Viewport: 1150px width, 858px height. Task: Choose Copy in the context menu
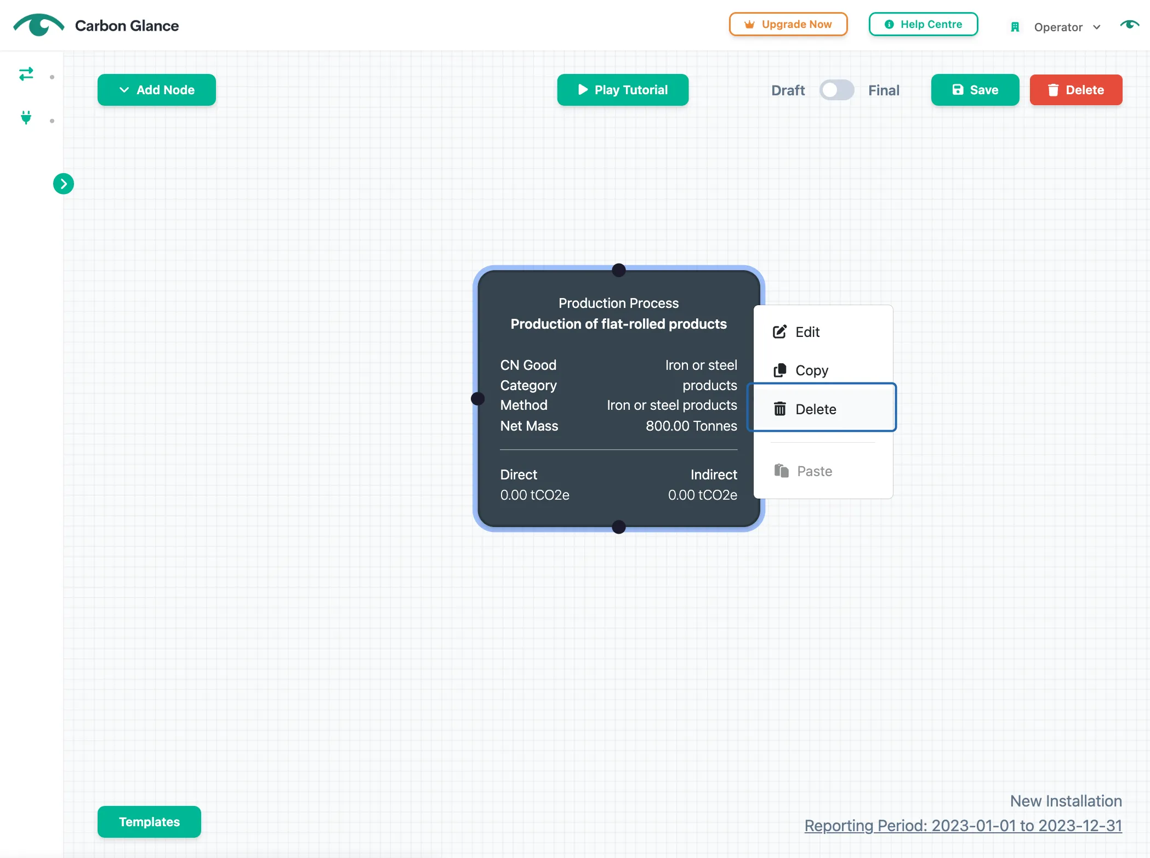[x=823, y=370]
